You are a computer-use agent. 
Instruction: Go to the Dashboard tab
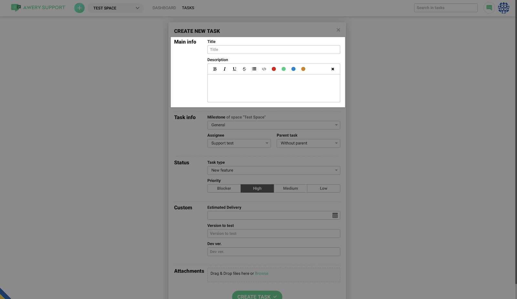[x=164, y=8]
